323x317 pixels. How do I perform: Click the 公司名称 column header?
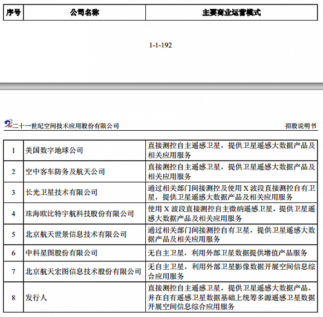tap(85, 13)
